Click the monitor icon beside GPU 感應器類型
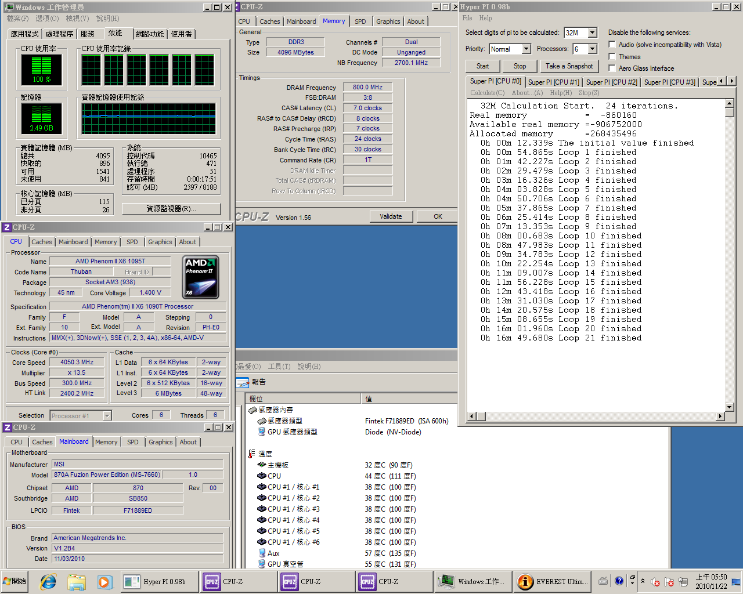This screenshot has height=594, width=743. (262, 432)
